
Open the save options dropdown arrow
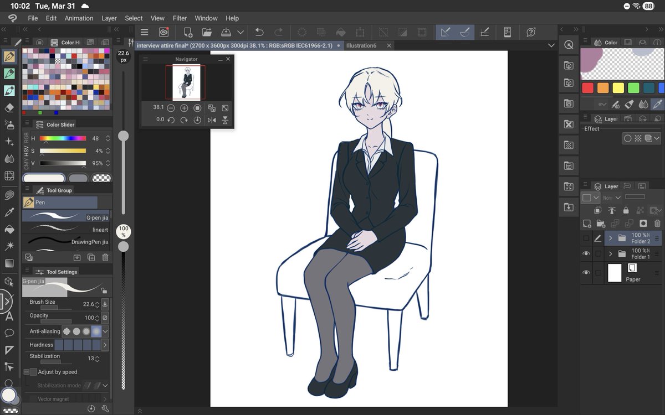click(x=240, y=32)
